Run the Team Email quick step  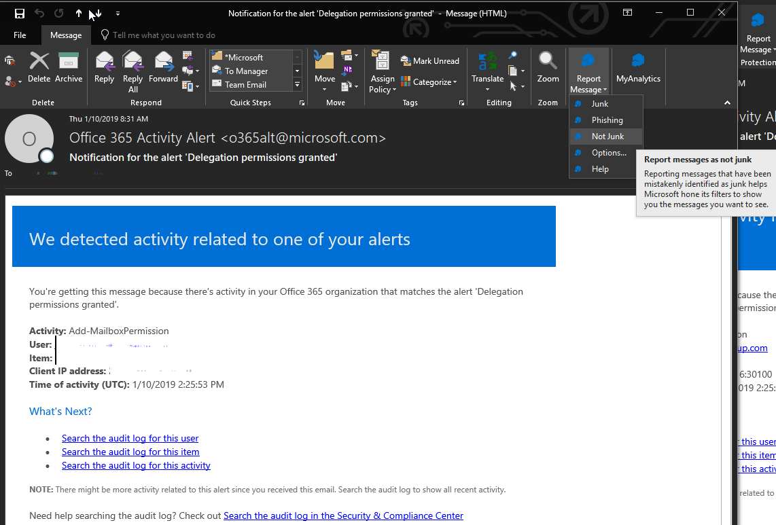point(251,85)
